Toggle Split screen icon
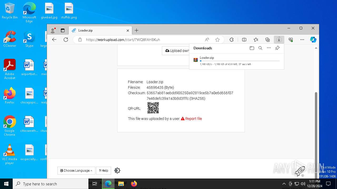The image size is (337, 189). 244,40
